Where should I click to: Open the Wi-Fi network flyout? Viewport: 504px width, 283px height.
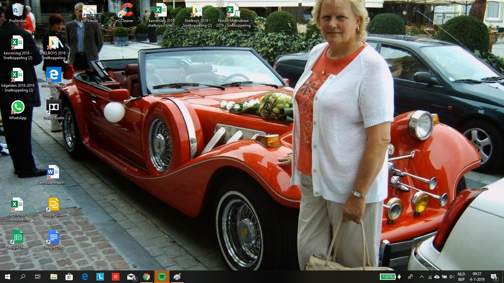click(430, 277)
